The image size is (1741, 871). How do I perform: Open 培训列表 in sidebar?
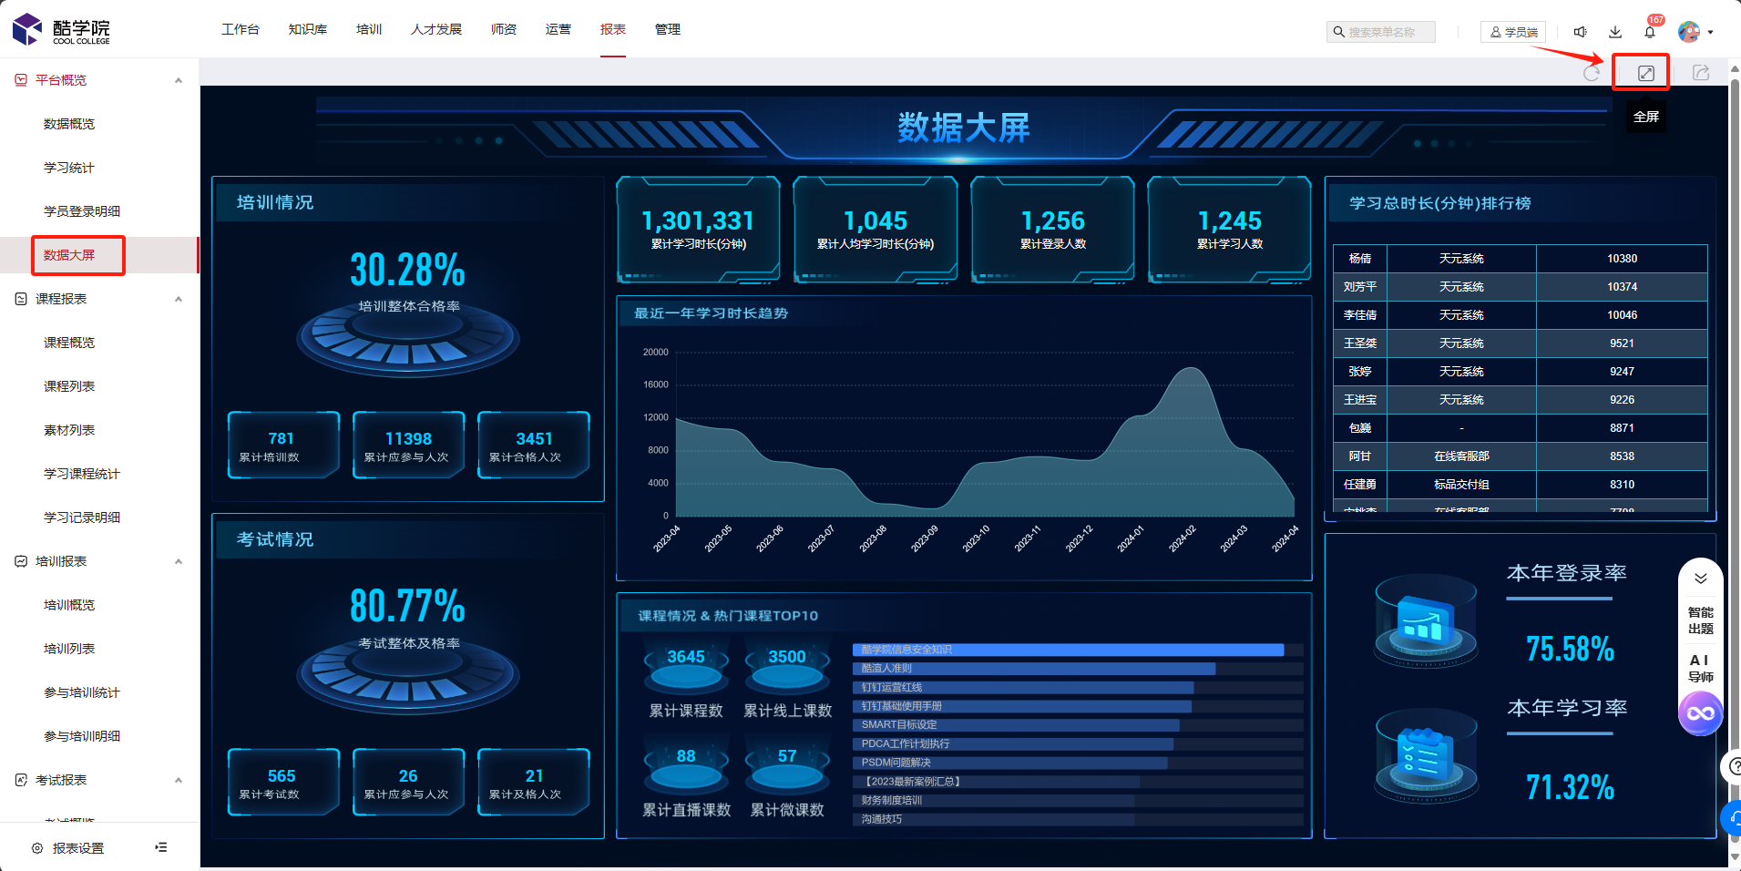click(69, 649)
